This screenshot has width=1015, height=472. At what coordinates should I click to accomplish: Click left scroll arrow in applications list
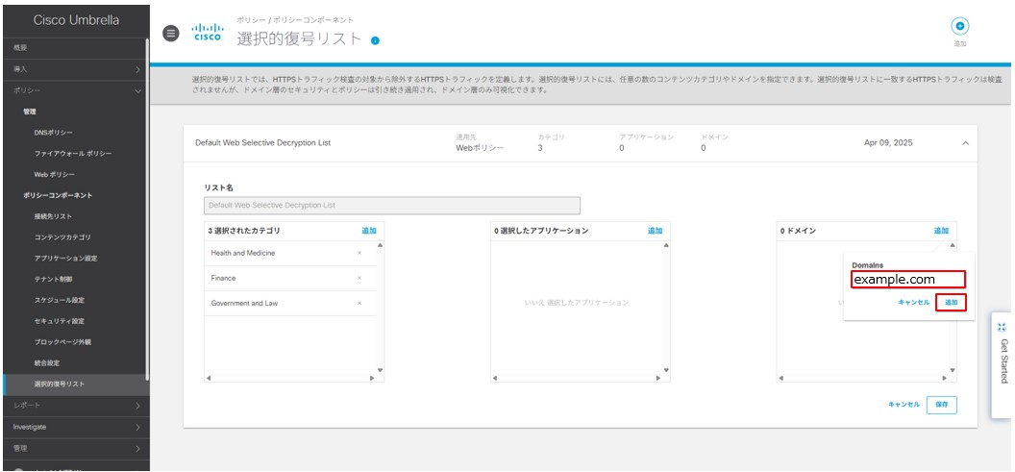click(x=495, y=378)
